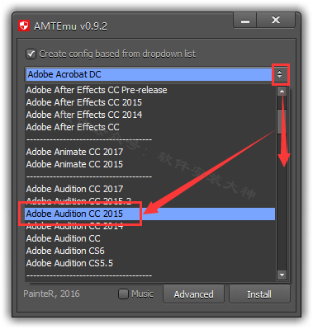Click the Advanced button
313x329 pixels.
click(x=193, y=294)
